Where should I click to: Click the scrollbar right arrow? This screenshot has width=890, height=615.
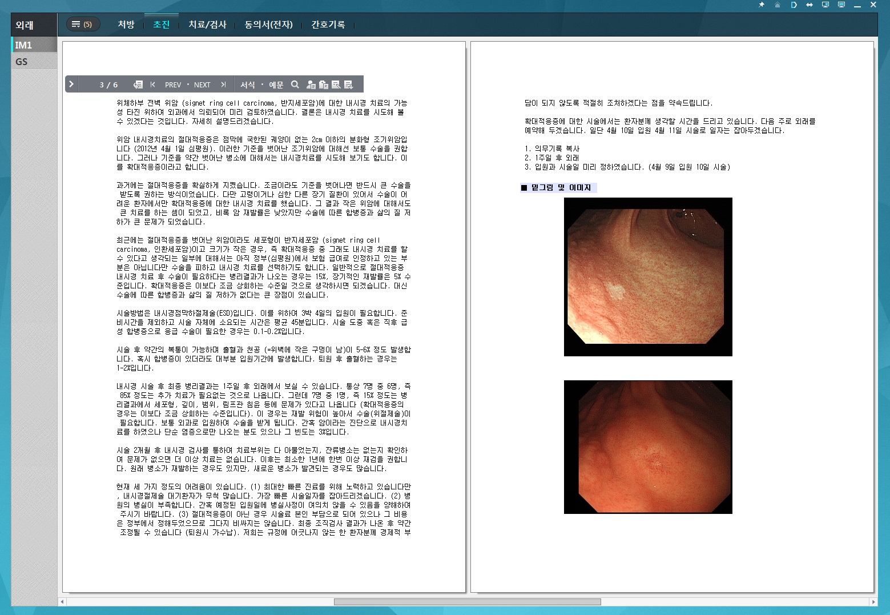[x=873, y=602]
